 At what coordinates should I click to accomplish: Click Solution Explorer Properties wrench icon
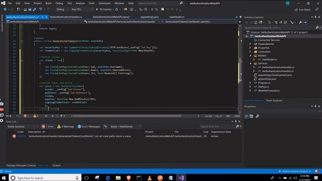[300, 22]
